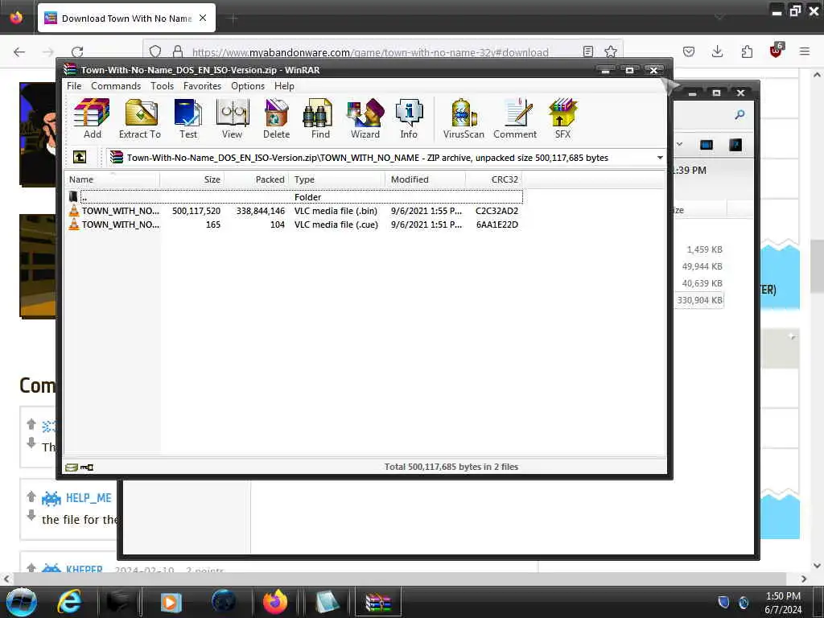The image size is (824, 618).
Task: Close the Download Town With No Name tab
Action: [x=203, y=18]
